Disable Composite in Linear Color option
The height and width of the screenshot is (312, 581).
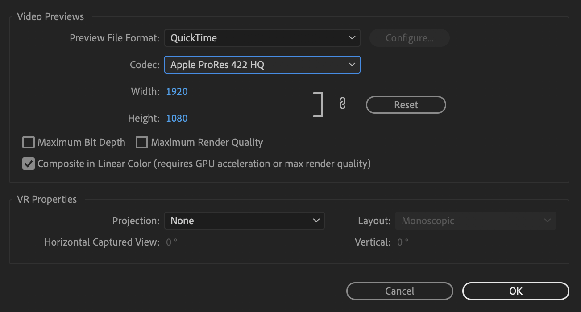coord(28,164)
